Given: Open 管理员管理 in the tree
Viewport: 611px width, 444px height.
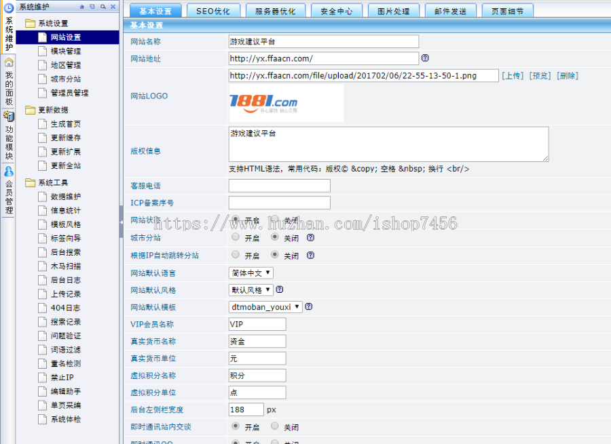Looking at the screenshot, I should click(70, 93).
